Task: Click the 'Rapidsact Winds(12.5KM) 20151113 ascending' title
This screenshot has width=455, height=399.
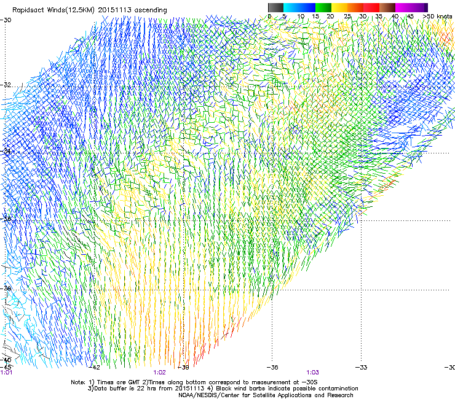Action: (89, 10)
